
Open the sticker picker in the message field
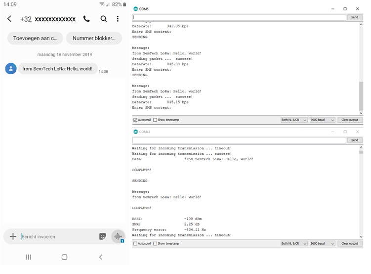pos(103,236)
